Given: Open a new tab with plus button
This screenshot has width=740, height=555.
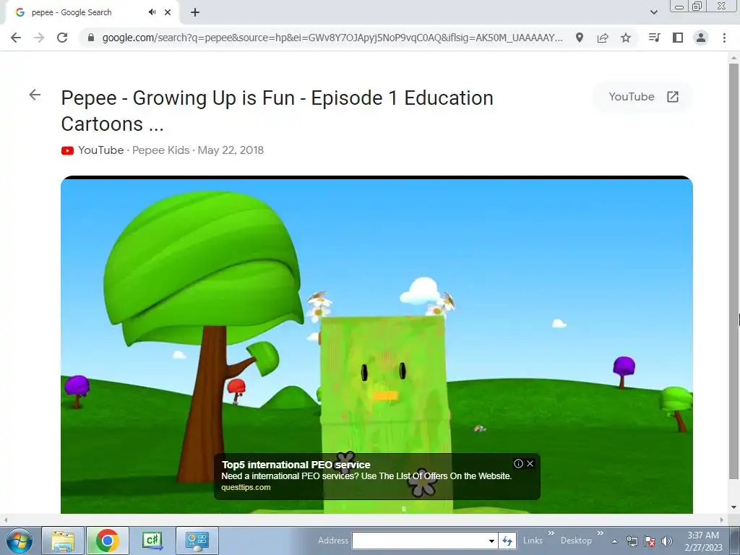Looking at the screenshot, I should tap(195, 13).
